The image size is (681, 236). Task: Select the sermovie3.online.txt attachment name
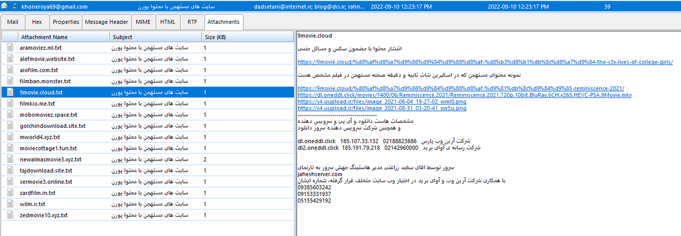coord(46,182)
